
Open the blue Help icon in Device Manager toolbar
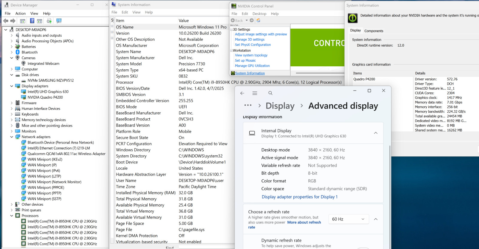32,21
